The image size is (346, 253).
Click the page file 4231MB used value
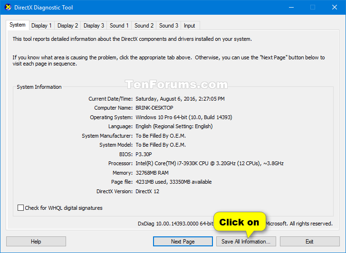[173, 182]
